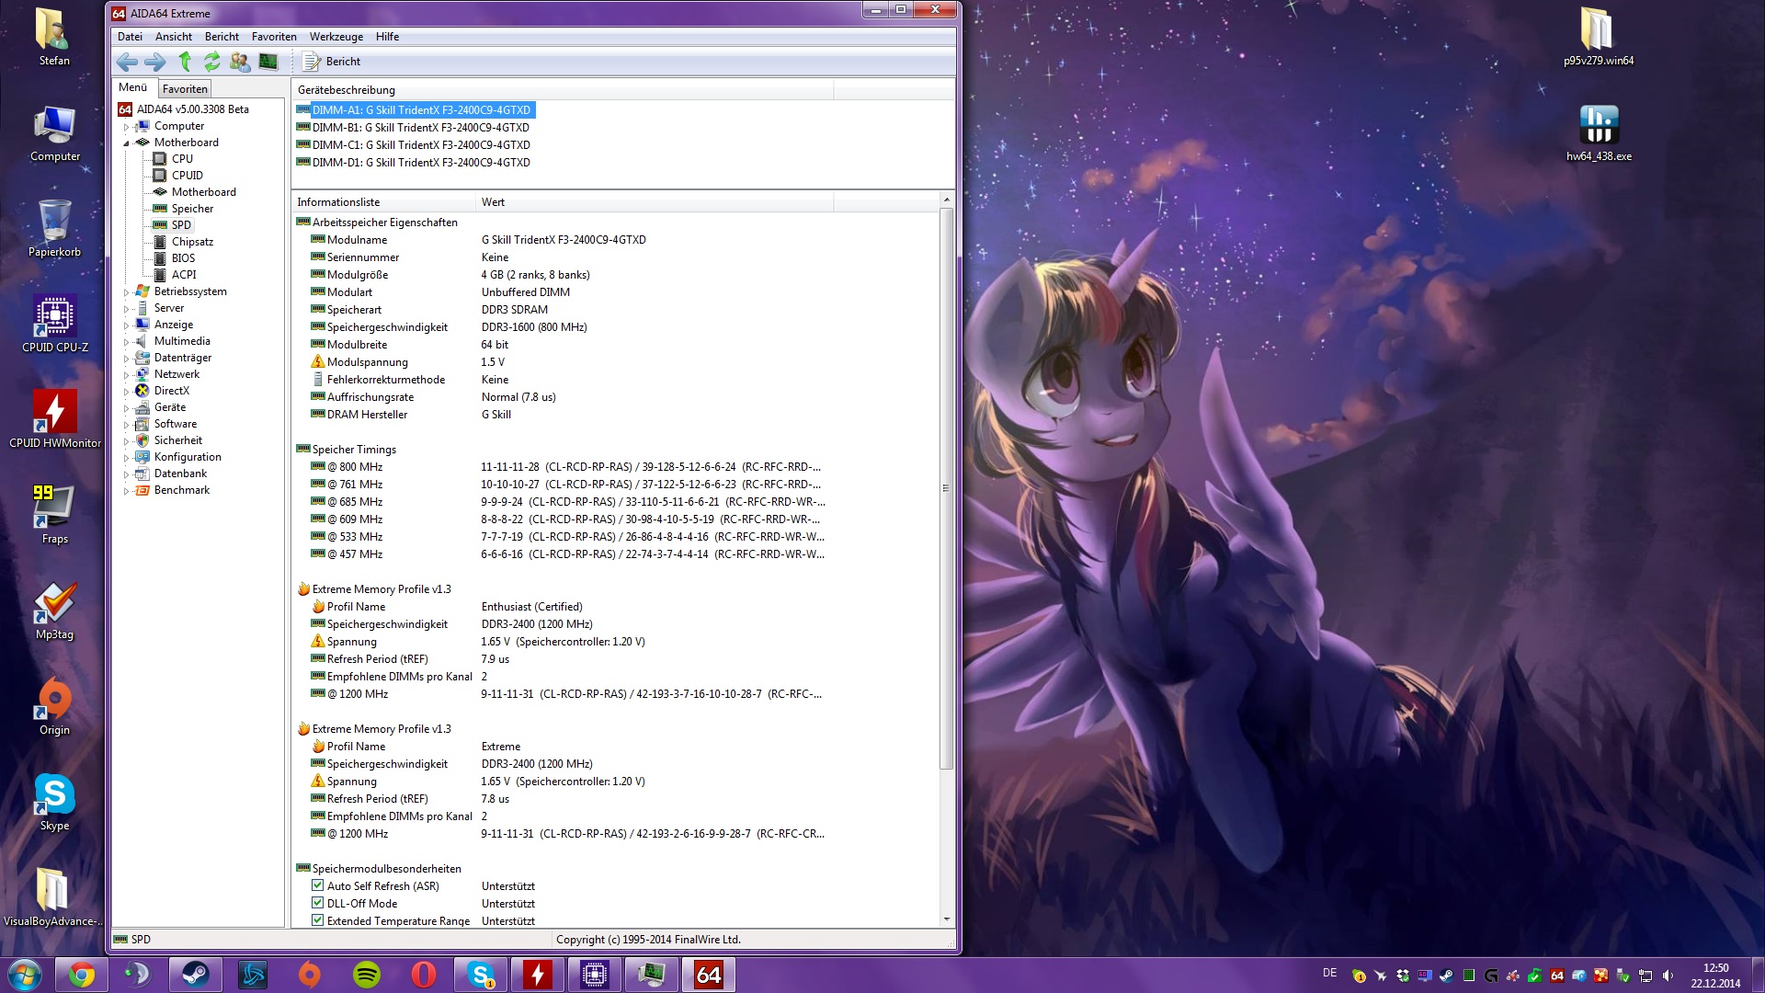The height and width of the screenshot is (993, 1765).
Task: Click the green Up arrow toolbar icon
Action: coord(185,62)
